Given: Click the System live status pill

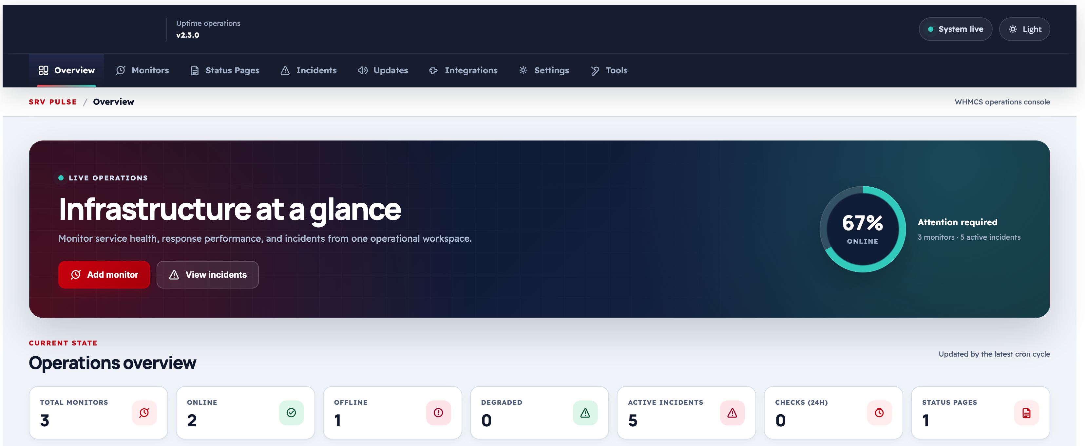Looking at the screenshot, I should 955,29.
